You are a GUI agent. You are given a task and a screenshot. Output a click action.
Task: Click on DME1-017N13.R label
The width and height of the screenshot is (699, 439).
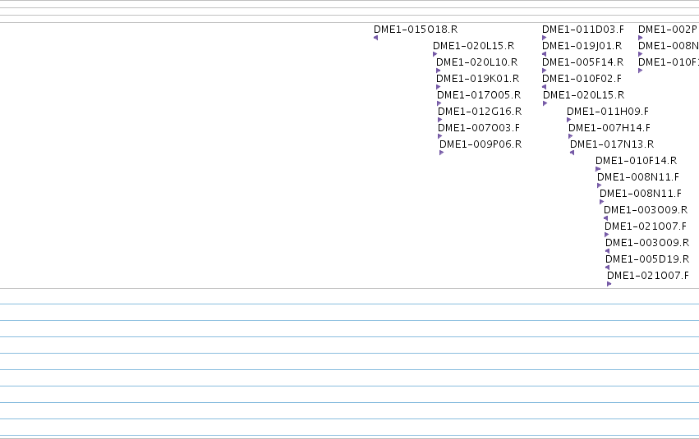612,144
